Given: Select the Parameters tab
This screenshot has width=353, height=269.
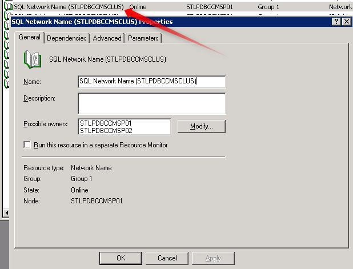Looking at the screenshot, I should (x=143, y=38).
